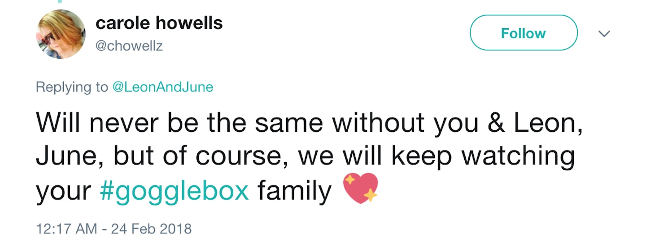
Task: Open carole howells' profile picture
Action: (x=61, y=34)
